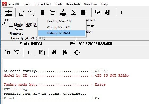Screen dimensions: 149x104
Task: Open the Tools menu
Action: 58,4
